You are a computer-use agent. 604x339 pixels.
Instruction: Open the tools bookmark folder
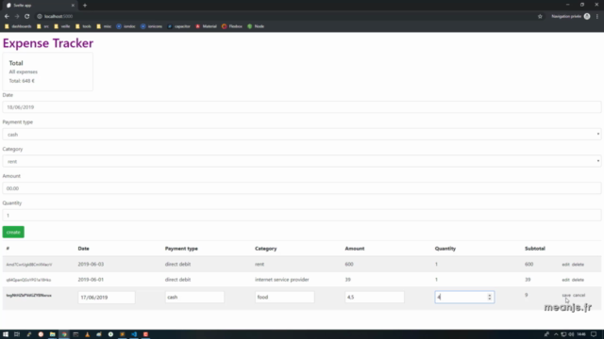[x=83, y=26]
